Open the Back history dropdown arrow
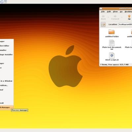This screenshot has height=132, width=132. [x=108, y=17]
